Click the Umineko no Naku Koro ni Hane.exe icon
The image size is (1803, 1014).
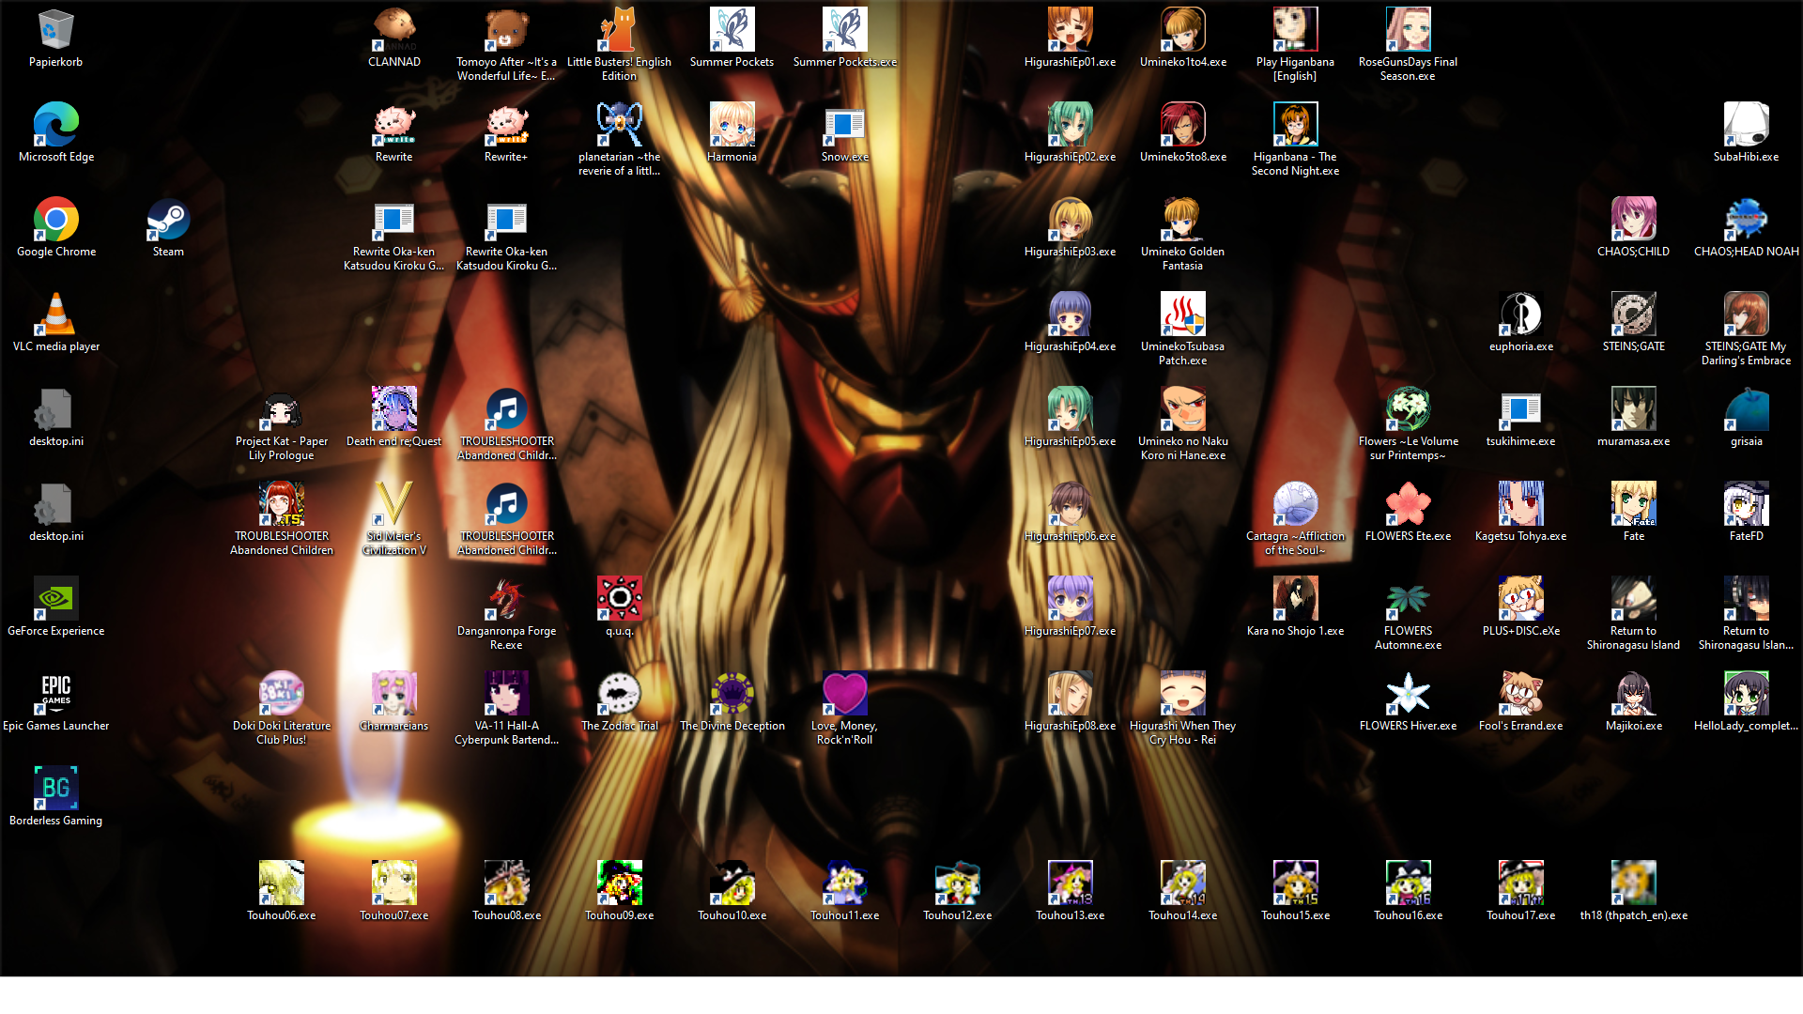point(1182,409)
